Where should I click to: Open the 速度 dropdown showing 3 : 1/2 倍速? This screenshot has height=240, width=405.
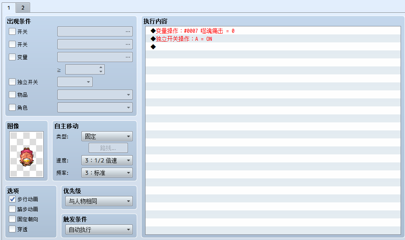tap(107, 160)
